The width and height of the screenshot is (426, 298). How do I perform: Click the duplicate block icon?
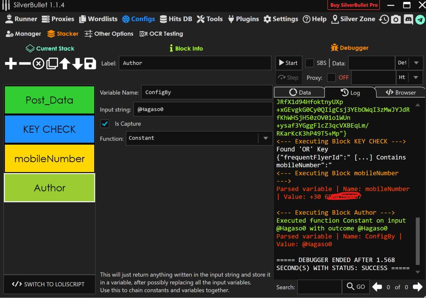point(52,63)
